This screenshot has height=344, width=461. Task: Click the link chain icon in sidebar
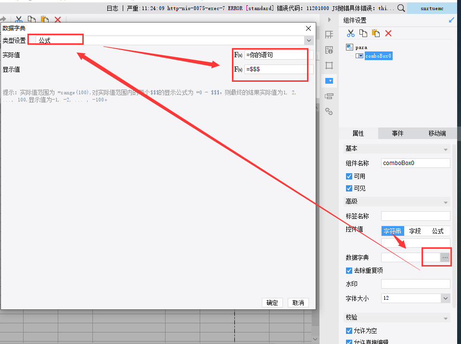pos(329,111)
